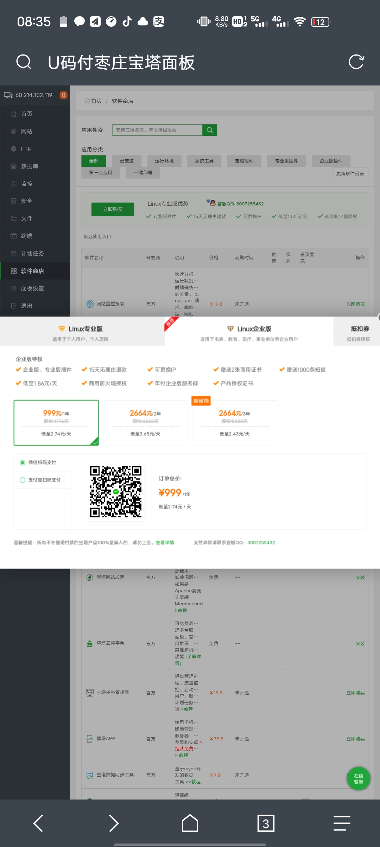Select the 999元/1年 plan card
This screenshot has width=380, height=847.
tap(56, 423)
